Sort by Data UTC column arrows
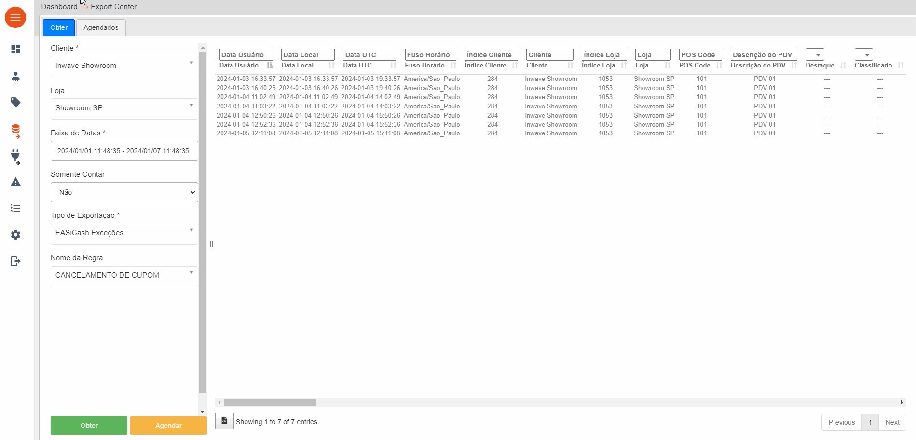This screenshot has width=916, height=440. coord(393,65)
